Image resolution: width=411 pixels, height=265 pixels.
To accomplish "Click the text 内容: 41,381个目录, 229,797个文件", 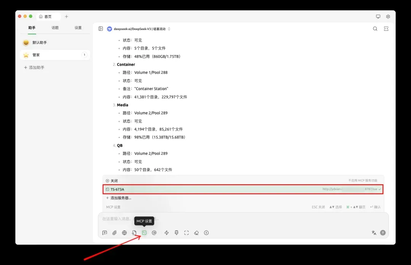I will (x=155, y=97).
